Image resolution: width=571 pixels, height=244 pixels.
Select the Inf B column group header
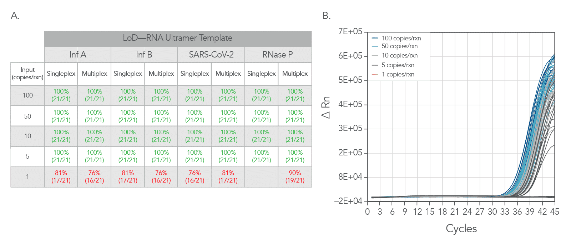tap(144, 55)
